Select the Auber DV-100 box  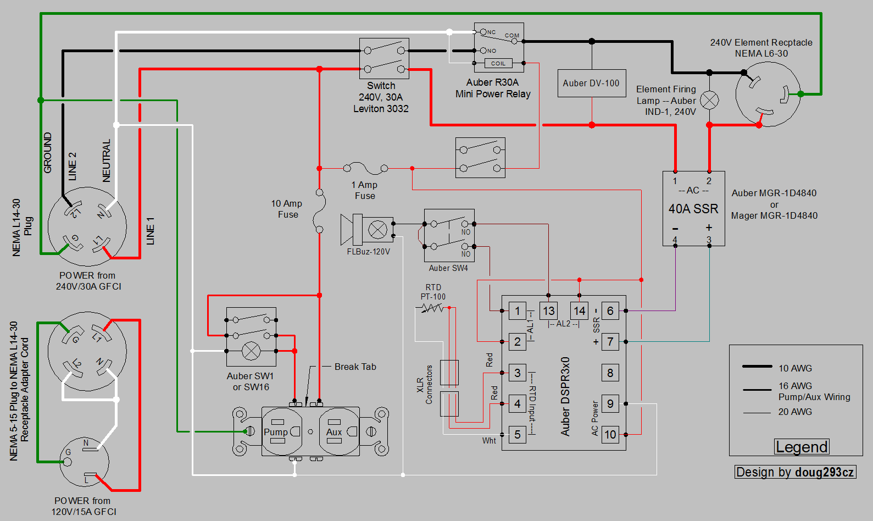coord(592,83)
